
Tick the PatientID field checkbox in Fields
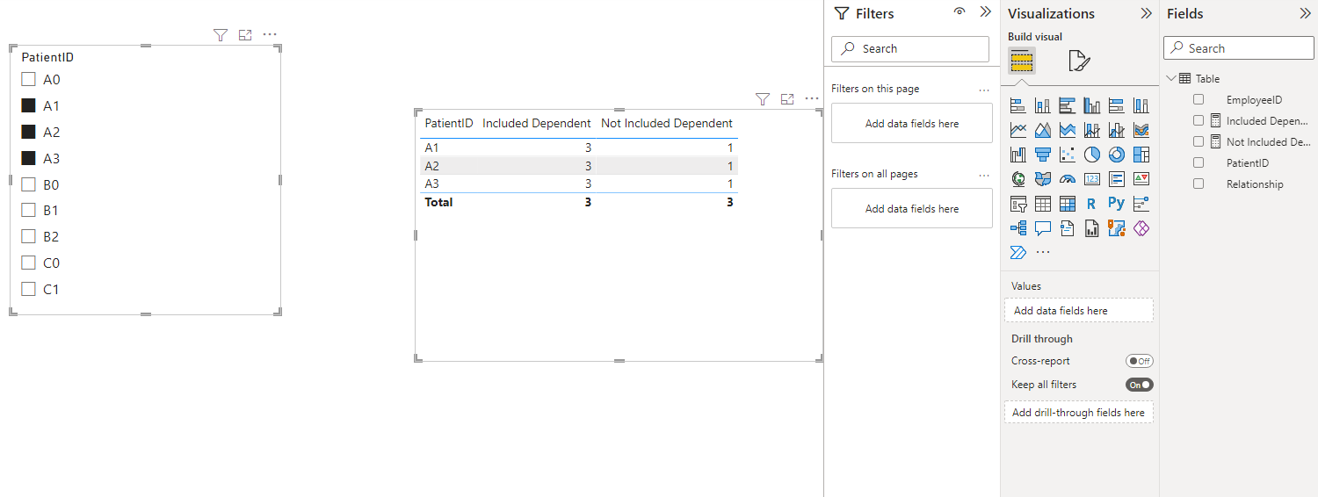pyautogui.click(x=1199, y=162)
